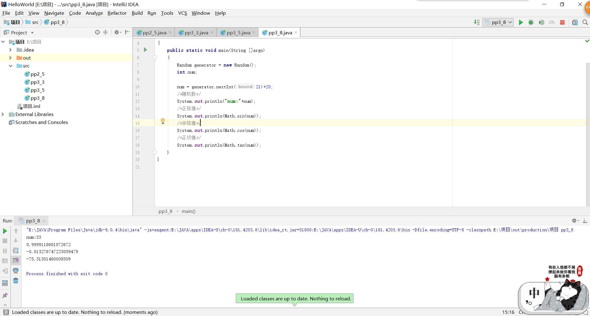Expand the .idea folder
Viewport: 590px width, 316px height.
[10, 50]
